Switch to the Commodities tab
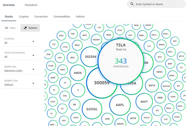The height and width of the screenshot is (126, 188). [62, 17]
